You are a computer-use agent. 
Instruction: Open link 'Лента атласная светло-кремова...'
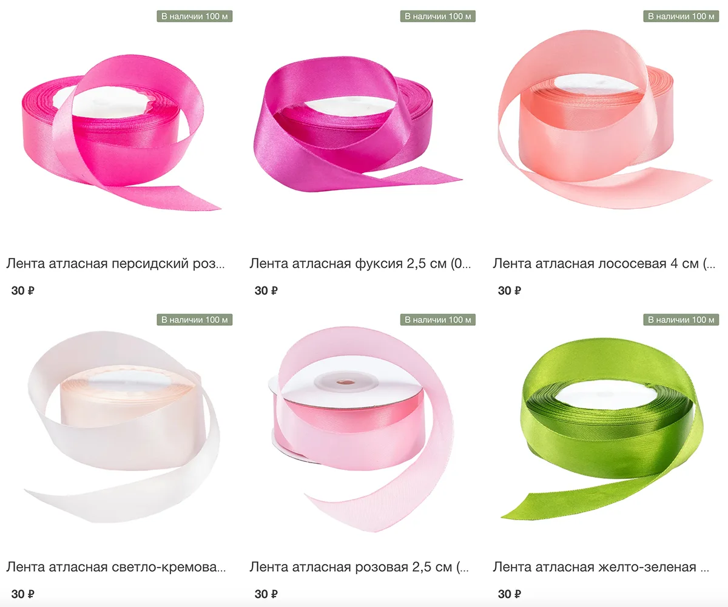pyautogui.click(x=116, y=567)
